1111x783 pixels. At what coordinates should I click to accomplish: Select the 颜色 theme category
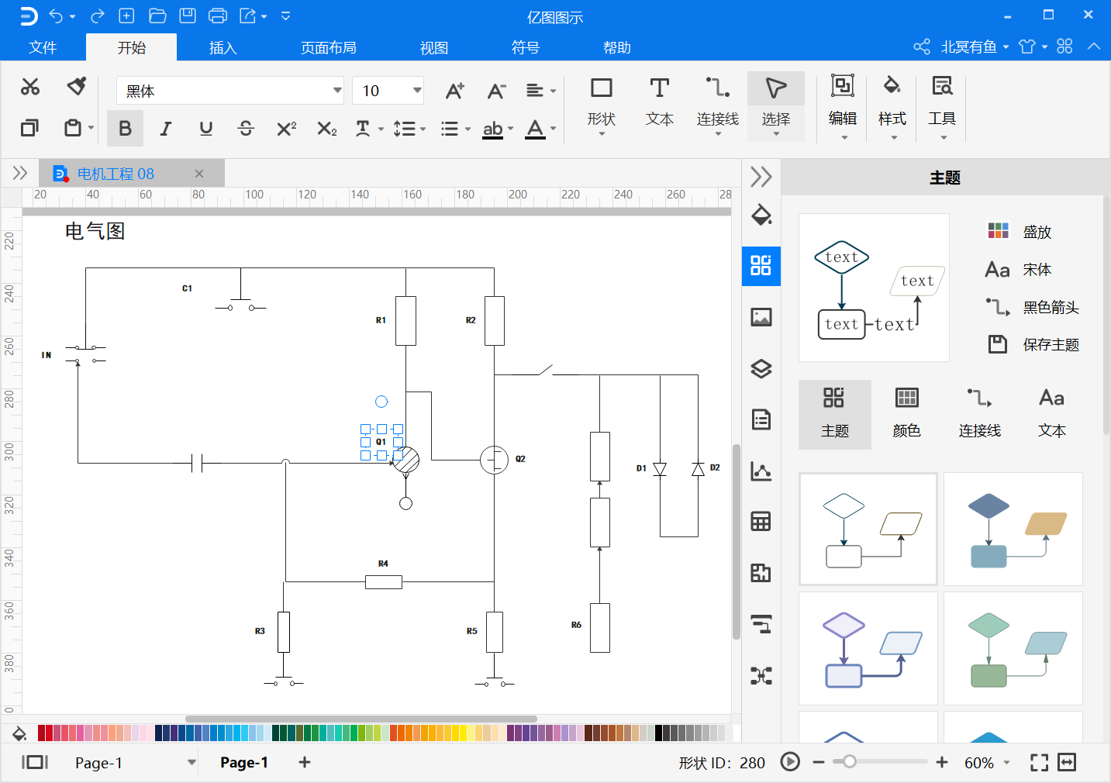[907, 415]
